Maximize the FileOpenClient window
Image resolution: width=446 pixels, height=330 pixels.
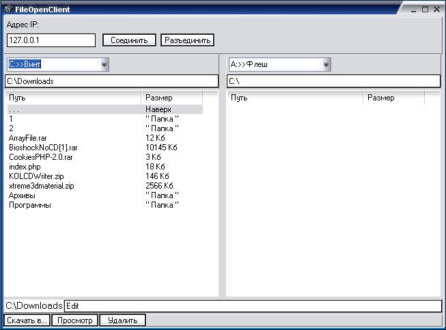tap(425, 10)
